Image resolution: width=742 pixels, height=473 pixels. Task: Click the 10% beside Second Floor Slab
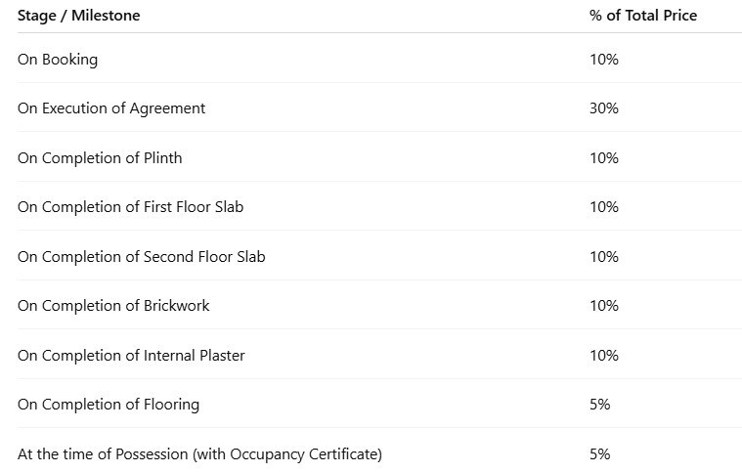click(x=604, y=257)
